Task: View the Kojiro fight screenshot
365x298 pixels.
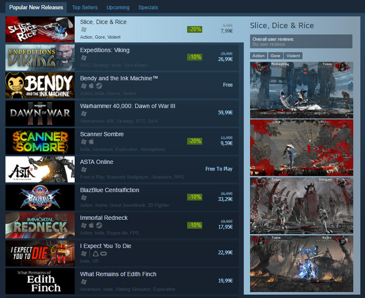Action: point(302,264)
